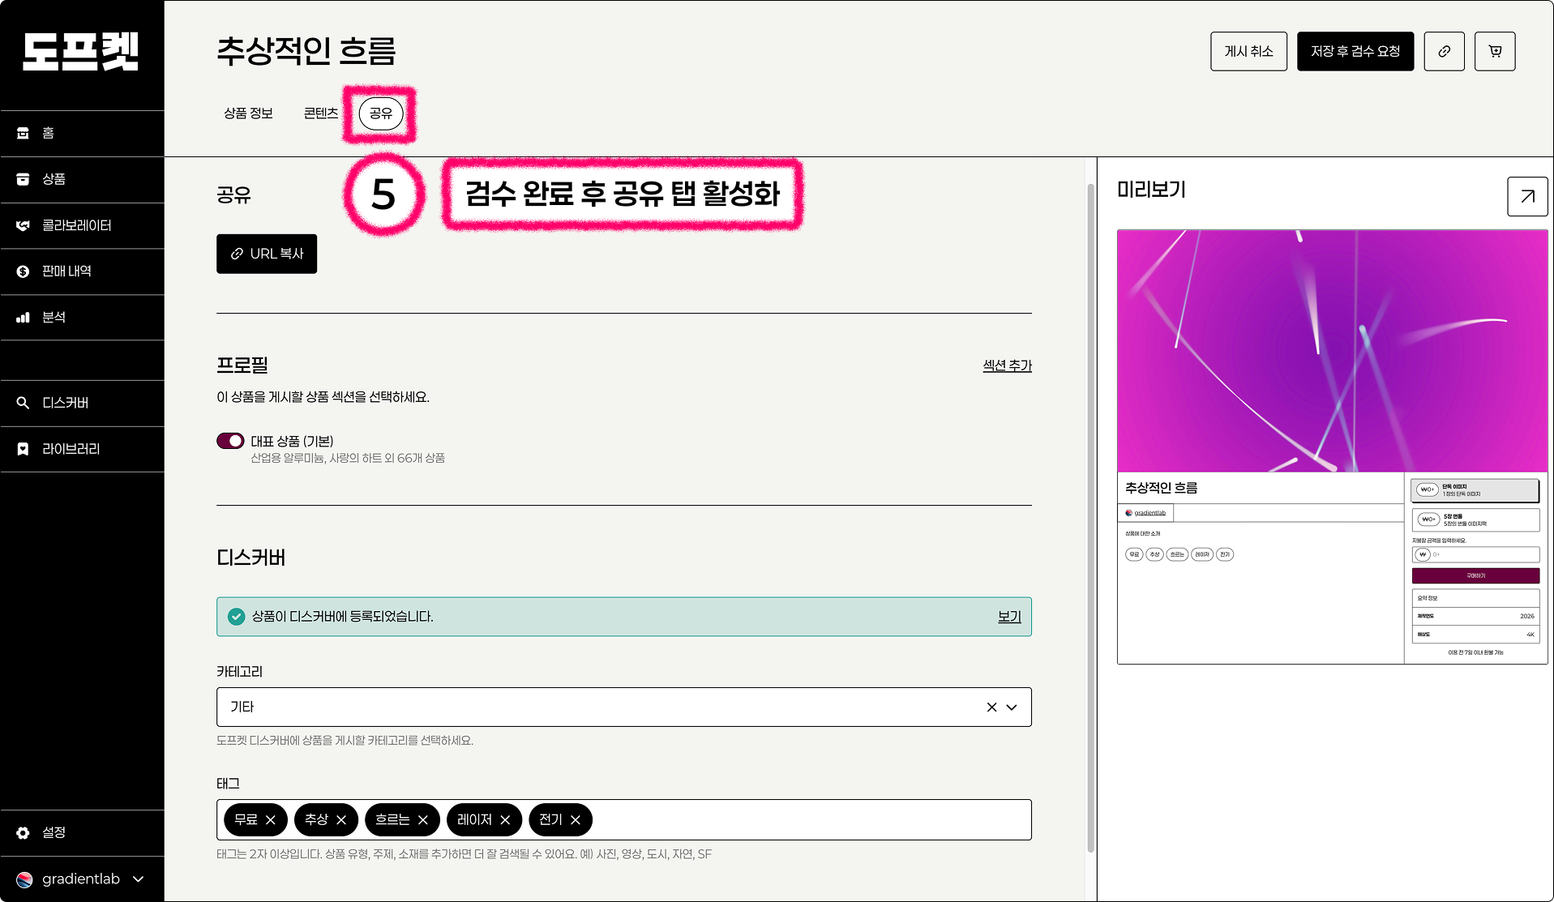Screen dimensions: 1554x902
Task: Click the shopping cart icon button
Action: coord(1495,51)
